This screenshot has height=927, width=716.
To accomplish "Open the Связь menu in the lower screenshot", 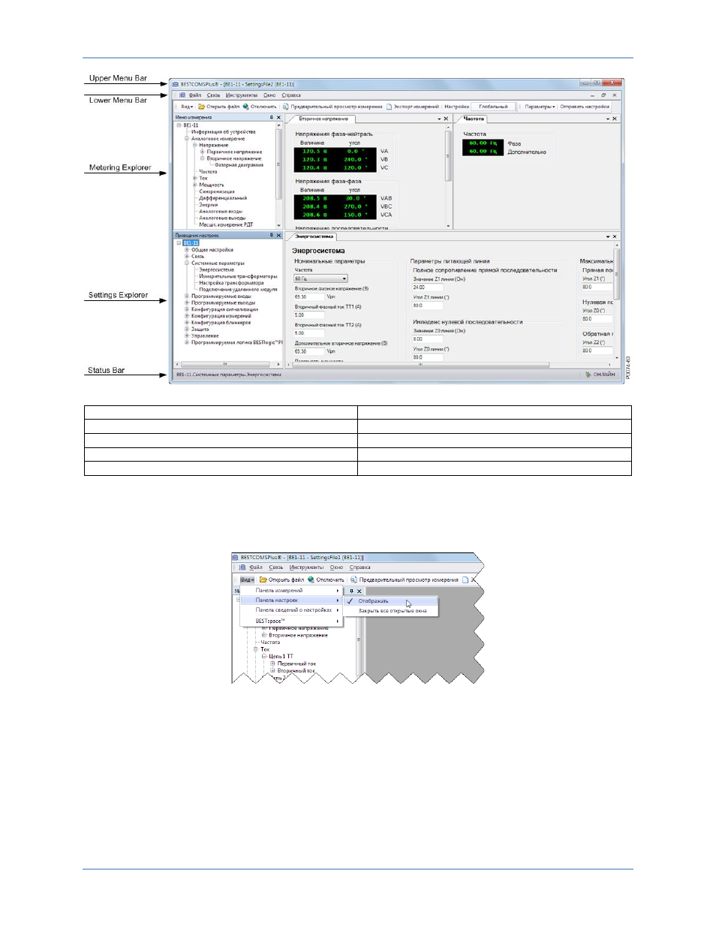I will pyautogui.click(x=276, y=567).
